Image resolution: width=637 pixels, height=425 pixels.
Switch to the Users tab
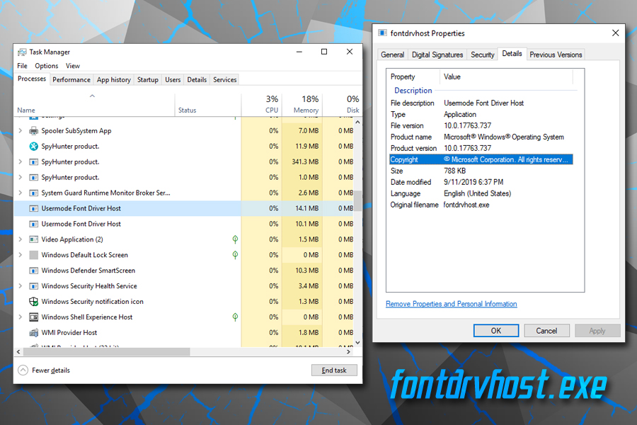(x=173, y=80)
